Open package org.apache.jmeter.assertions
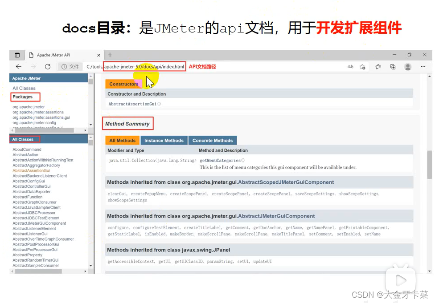The width and height of the screenshot is (435, 303). pos(38,112)
